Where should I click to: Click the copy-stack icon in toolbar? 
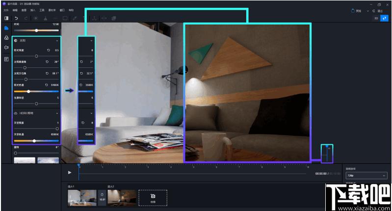(x=114, y=18)
